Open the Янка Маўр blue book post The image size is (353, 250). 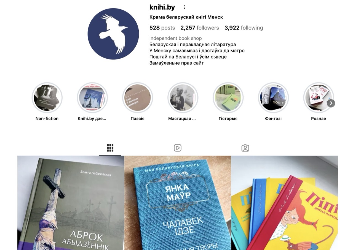click(x=178, y=203)
